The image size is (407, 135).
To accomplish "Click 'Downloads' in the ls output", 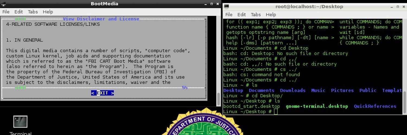I will [293, 90].
